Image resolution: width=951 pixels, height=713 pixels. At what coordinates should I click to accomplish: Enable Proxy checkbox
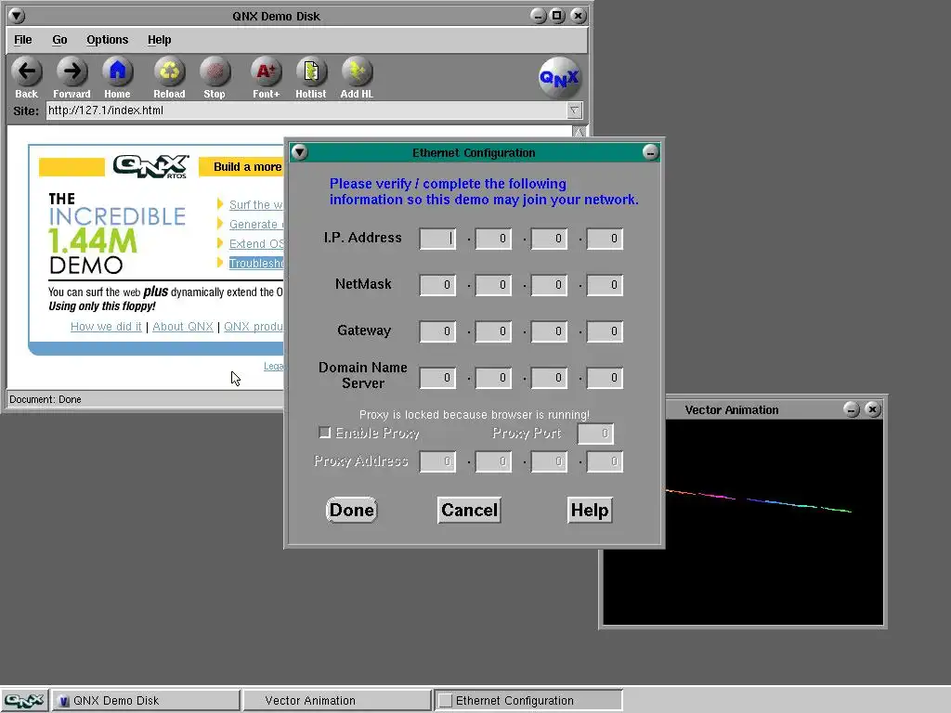[x=325, y=433]
